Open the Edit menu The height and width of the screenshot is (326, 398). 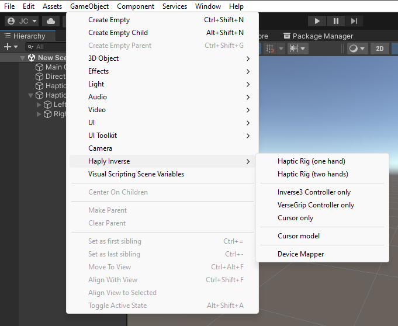pos(29,6)
